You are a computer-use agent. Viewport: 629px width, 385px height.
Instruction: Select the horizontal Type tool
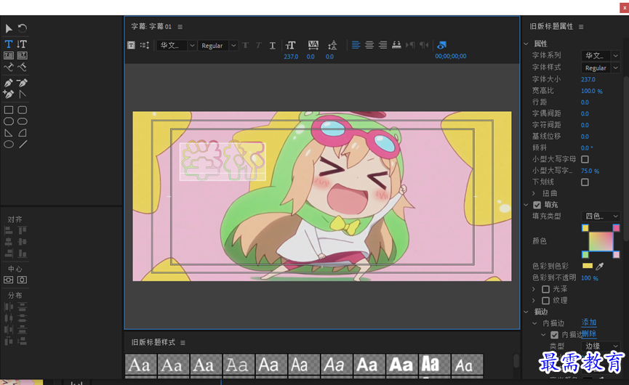point(9,44)
